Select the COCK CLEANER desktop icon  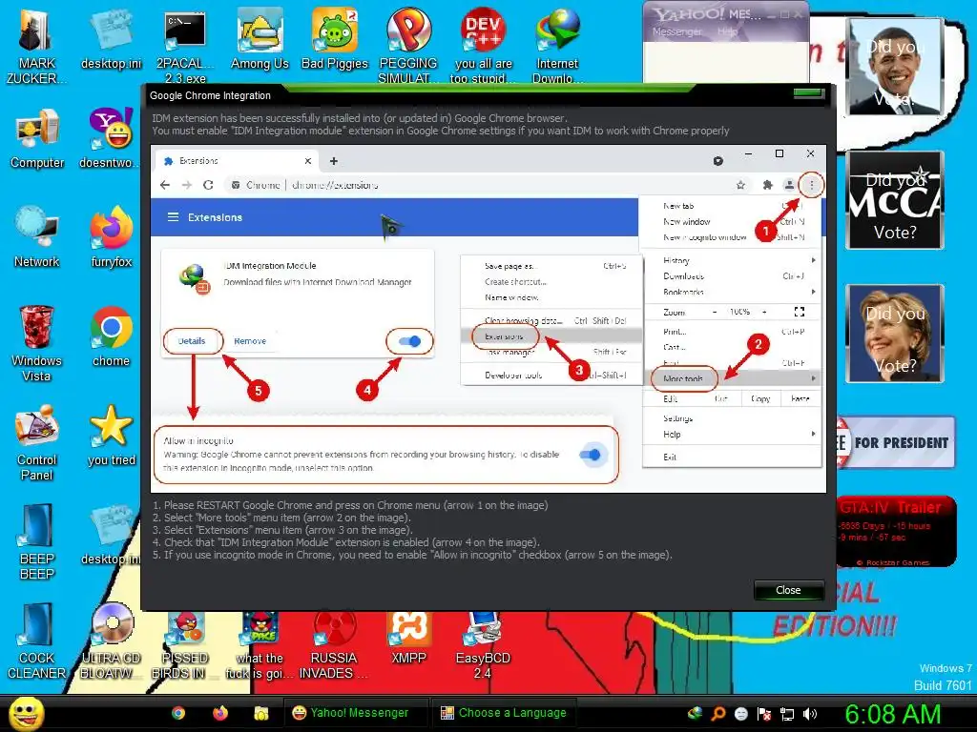(36, 640)
